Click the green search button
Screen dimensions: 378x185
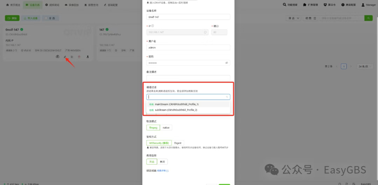click(368, 18)
